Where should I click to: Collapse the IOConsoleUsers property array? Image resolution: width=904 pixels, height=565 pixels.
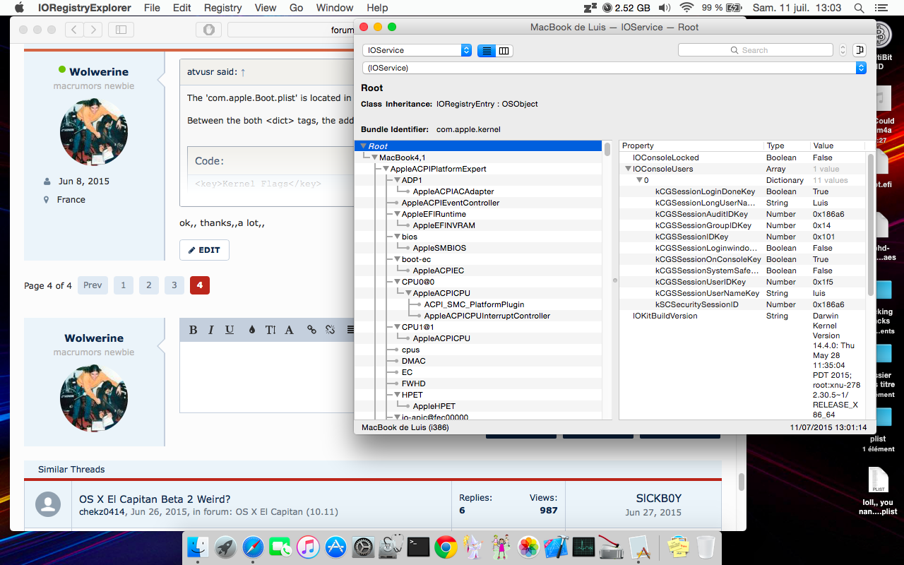628,169
